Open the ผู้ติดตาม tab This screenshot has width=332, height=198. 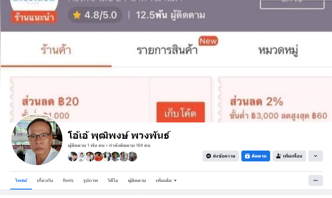pos(137,180)
